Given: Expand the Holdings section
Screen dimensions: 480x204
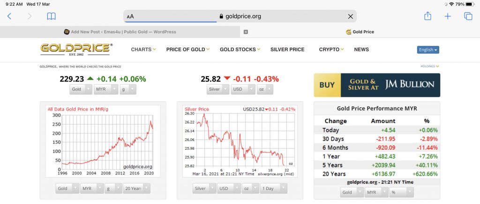Looking at the screenshot, I should tap(430, 66).
